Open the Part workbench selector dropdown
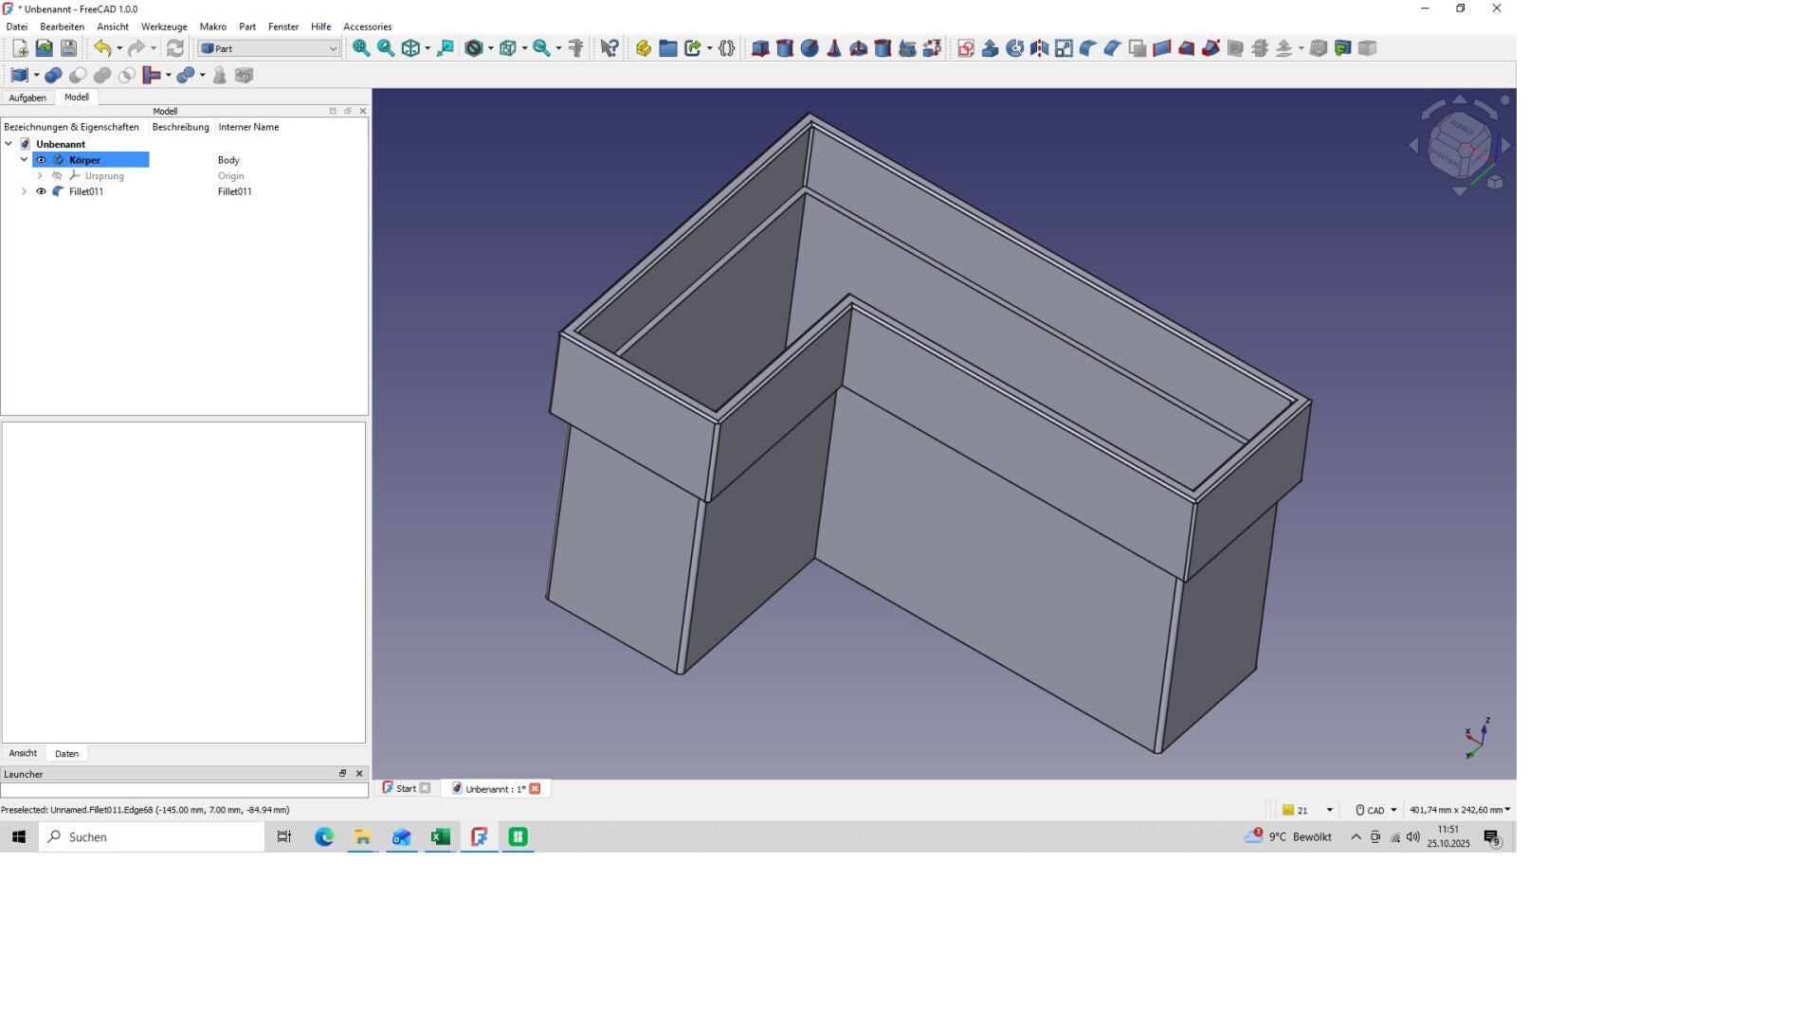Screen dimensions: 1820x1023 [269, 48]
